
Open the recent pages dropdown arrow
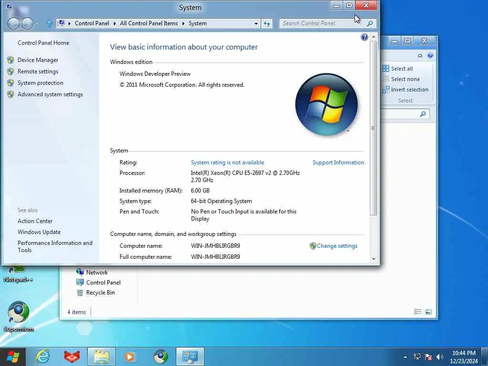click(x=37, y=24)
